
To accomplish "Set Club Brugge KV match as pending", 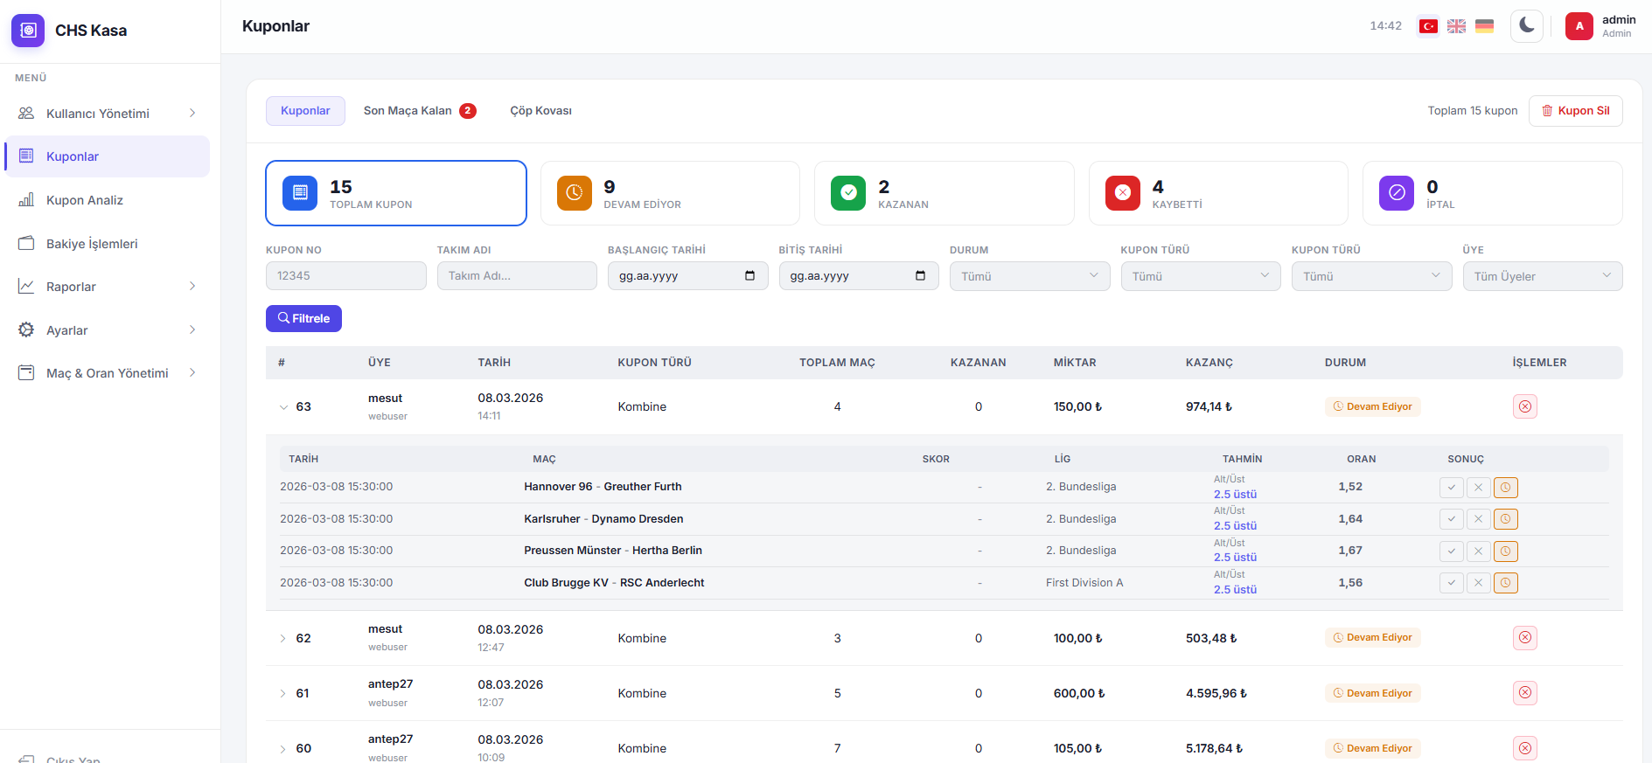I will tap(1506, 583).
